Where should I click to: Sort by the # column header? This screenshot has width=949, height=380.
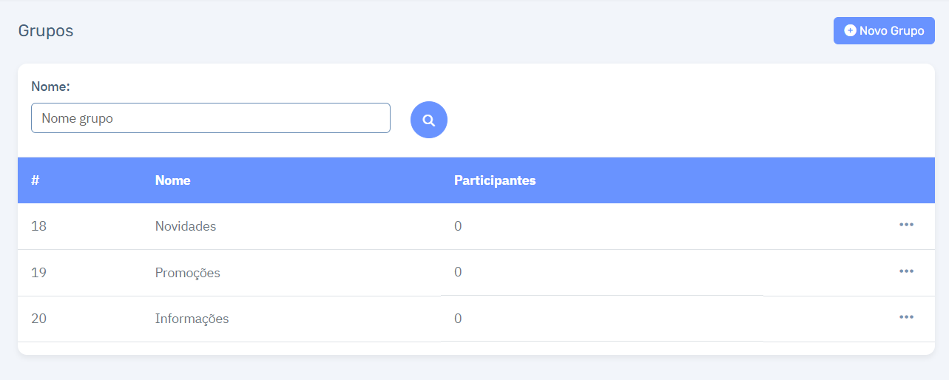35,180
